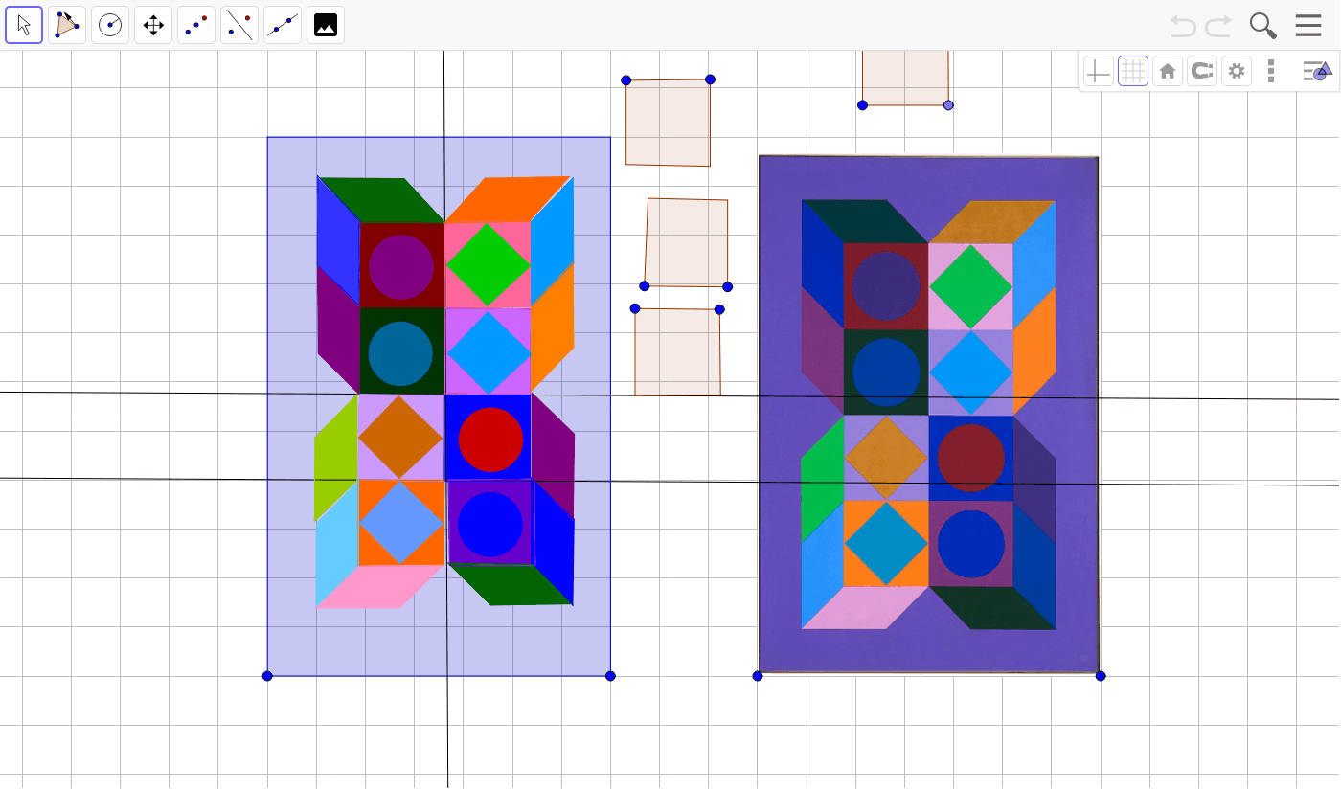Click the lowest beige square between the two artworks
This screenshot has height=790, width=1341.
point(677,351)
